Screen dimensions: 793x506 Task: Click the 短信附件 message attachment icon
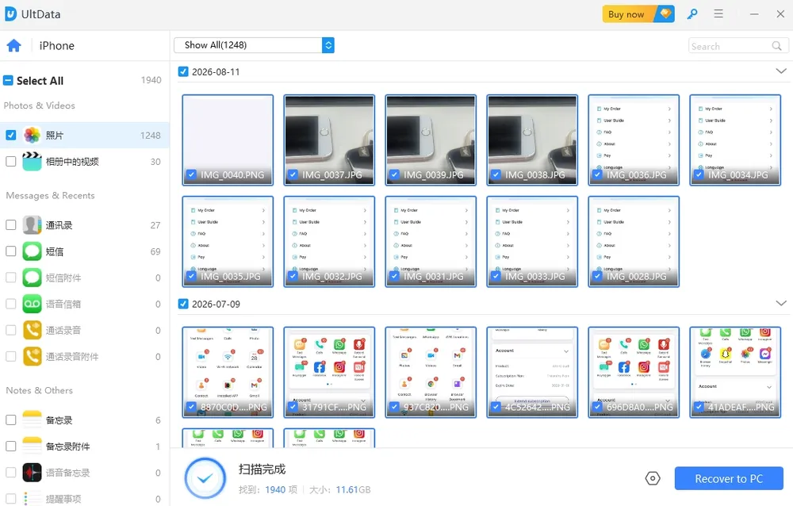coord(32,278)
